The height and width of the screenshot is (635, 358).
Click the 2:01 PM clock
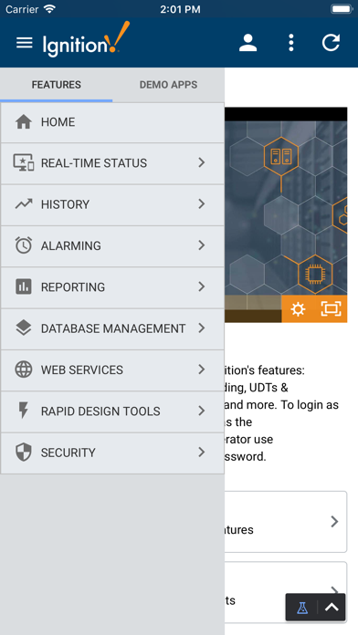coord(180,9)
